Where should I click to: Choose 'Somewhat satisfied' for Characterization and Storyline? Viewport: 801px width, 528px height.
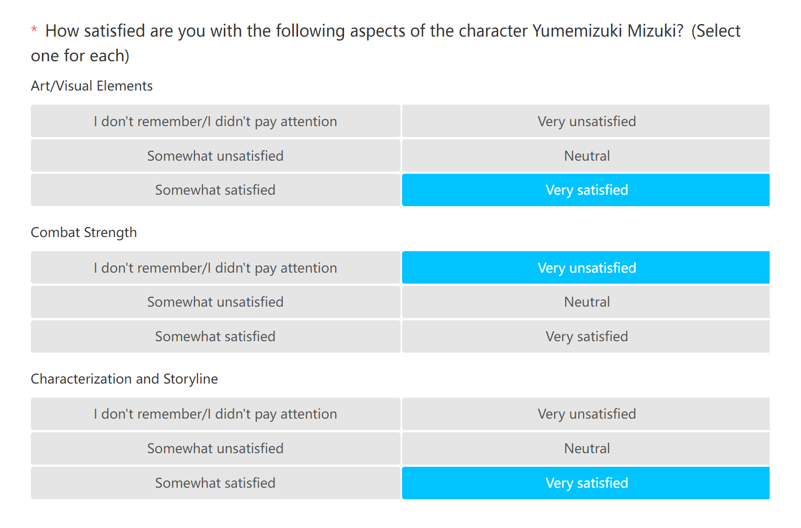click(x=215, y=483)
